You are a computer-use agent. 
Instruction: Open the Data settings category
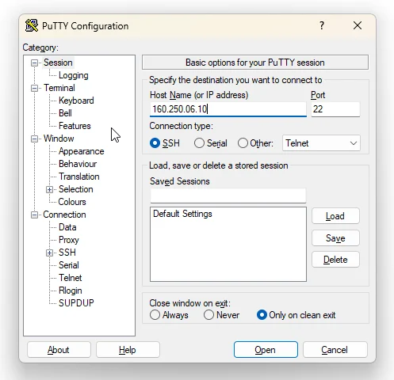click(x=67, y=227)
